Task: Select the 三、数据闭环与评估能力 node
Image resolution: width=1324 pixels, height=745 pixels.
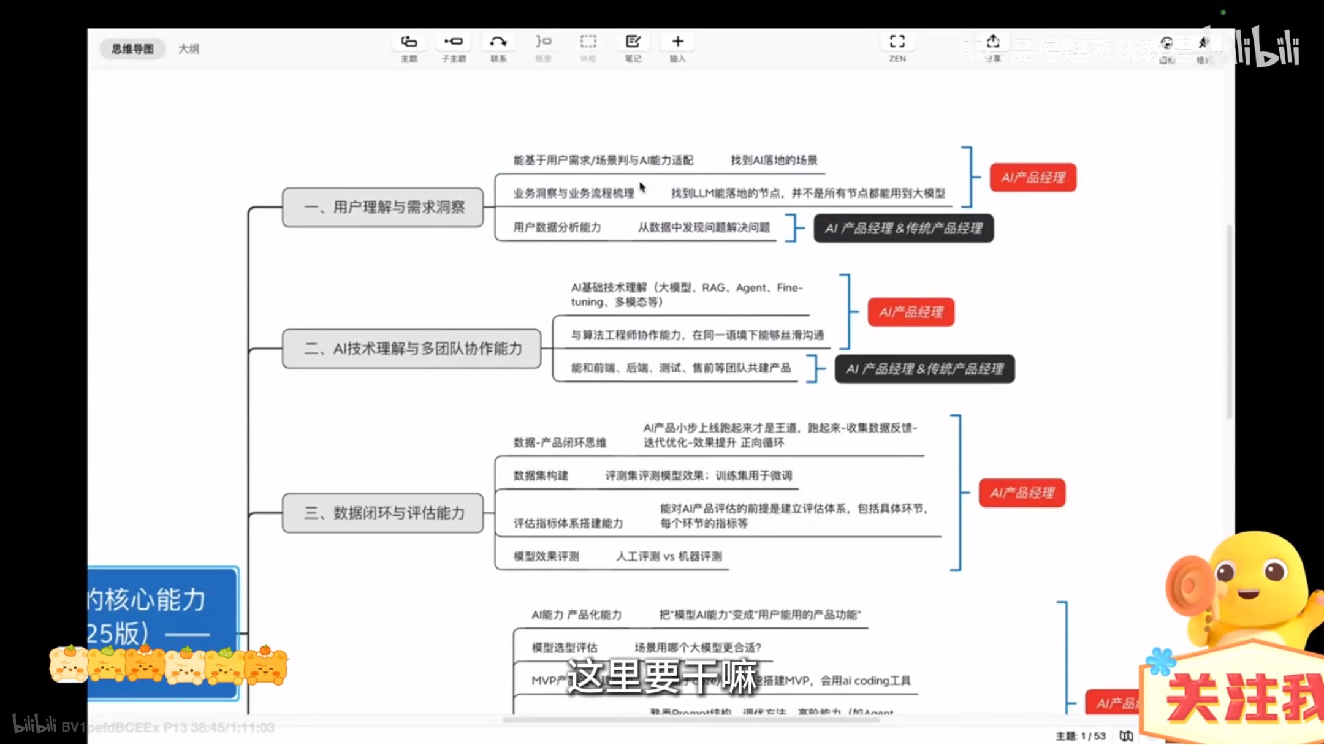Action: click(x=383, y=513)
